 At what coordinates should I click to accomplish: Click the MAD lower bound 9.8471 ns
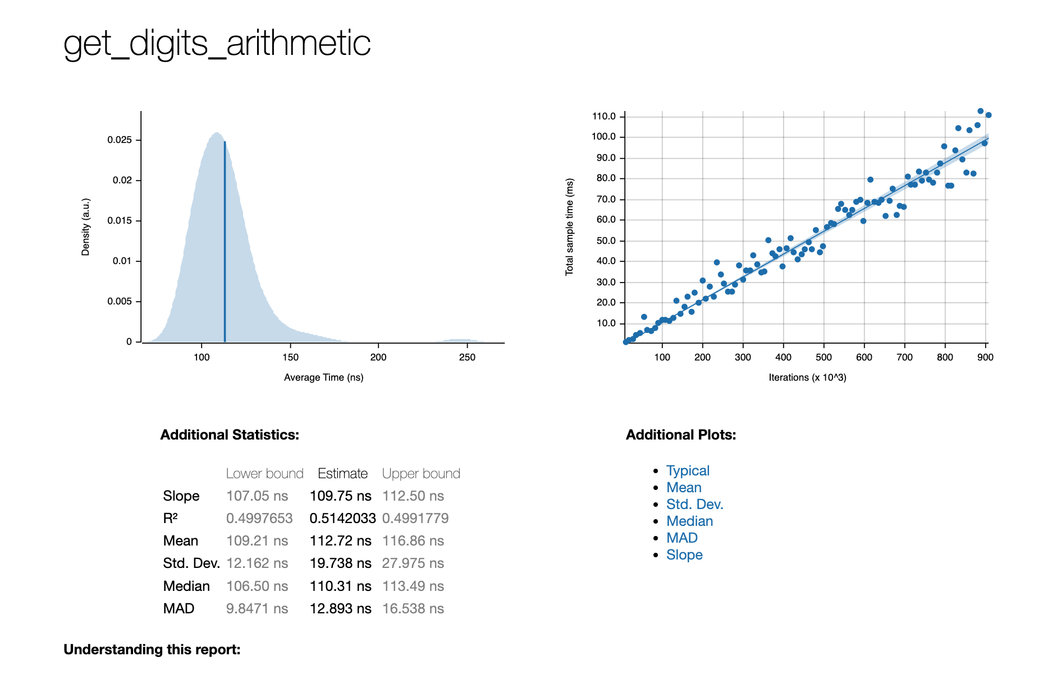(x=257, y=609)
